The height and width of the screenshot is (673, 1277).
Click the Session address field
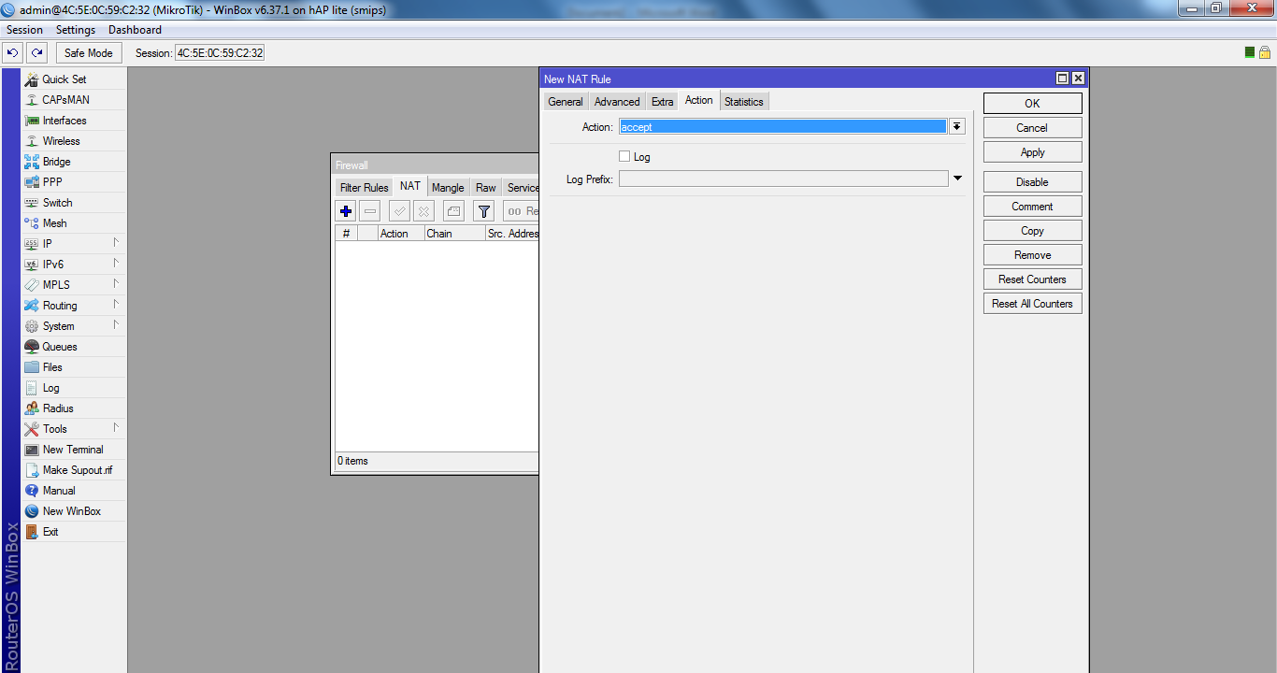pyautogui.click(x=220, y=53)
